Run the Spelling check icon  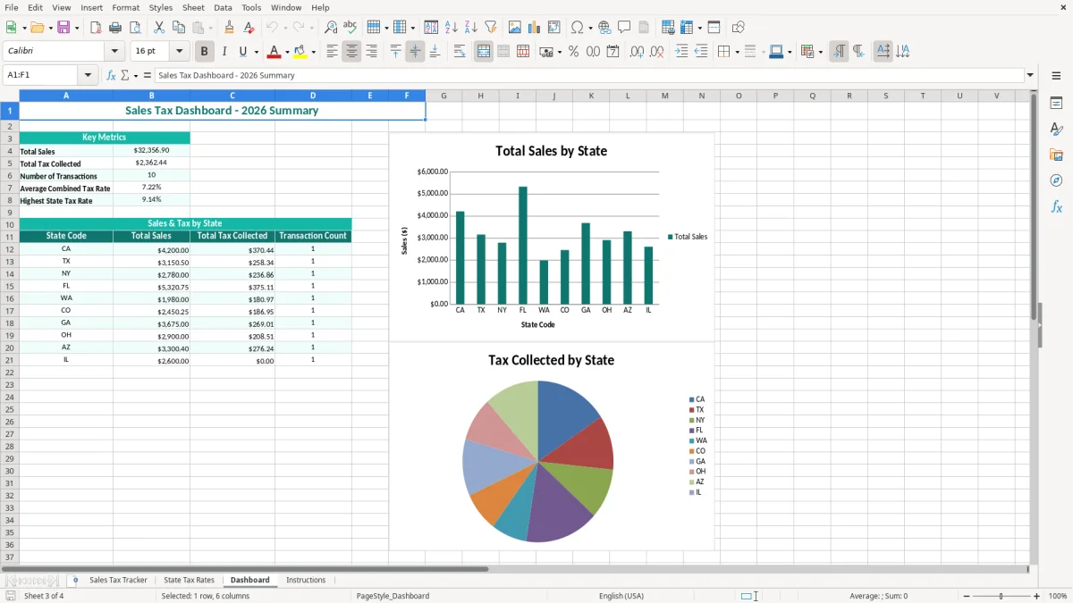[x=351, y=28]
